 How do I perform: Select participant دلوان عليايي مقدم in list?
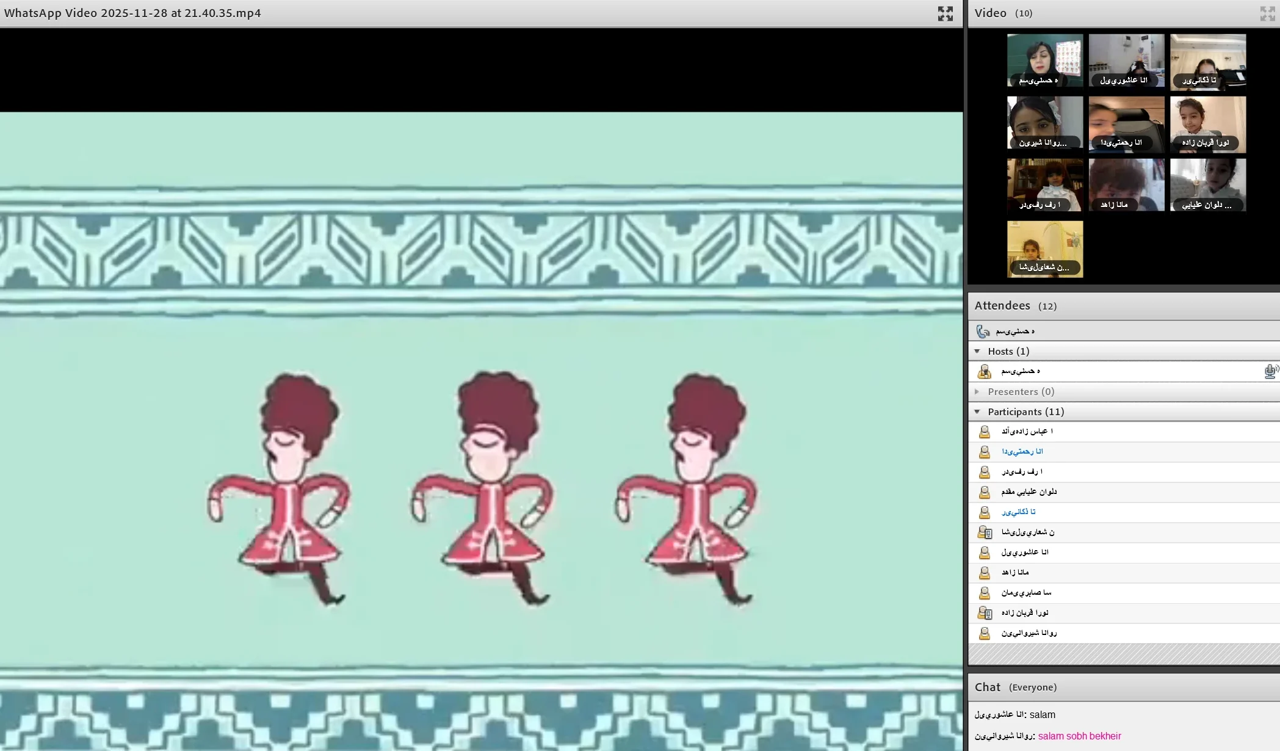(1029, 492)
